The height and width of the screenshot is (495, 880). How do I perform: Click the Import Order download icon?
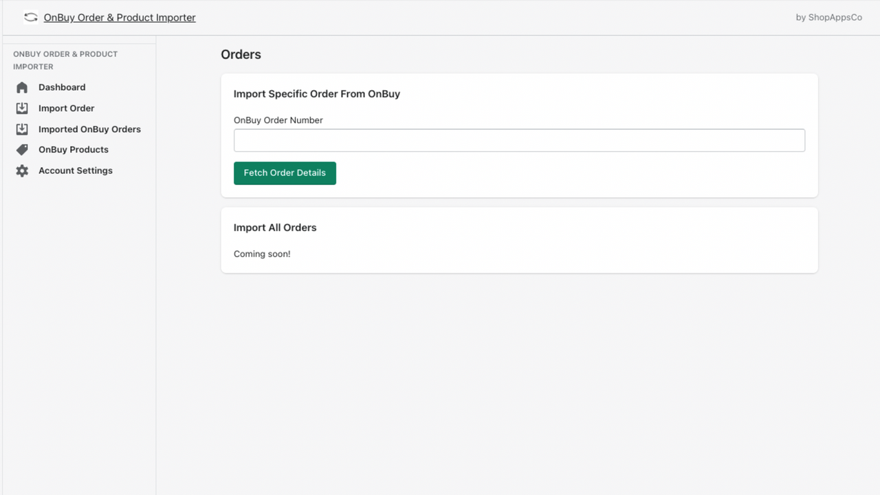click(22, 108)
